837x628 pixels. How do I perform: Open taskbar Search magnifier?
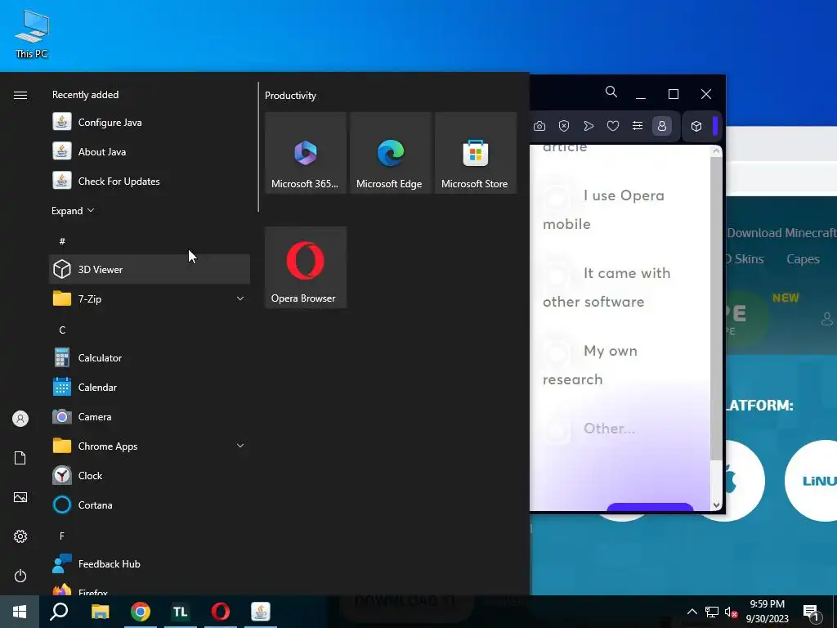pyautogui.click(x=59, y=612)
